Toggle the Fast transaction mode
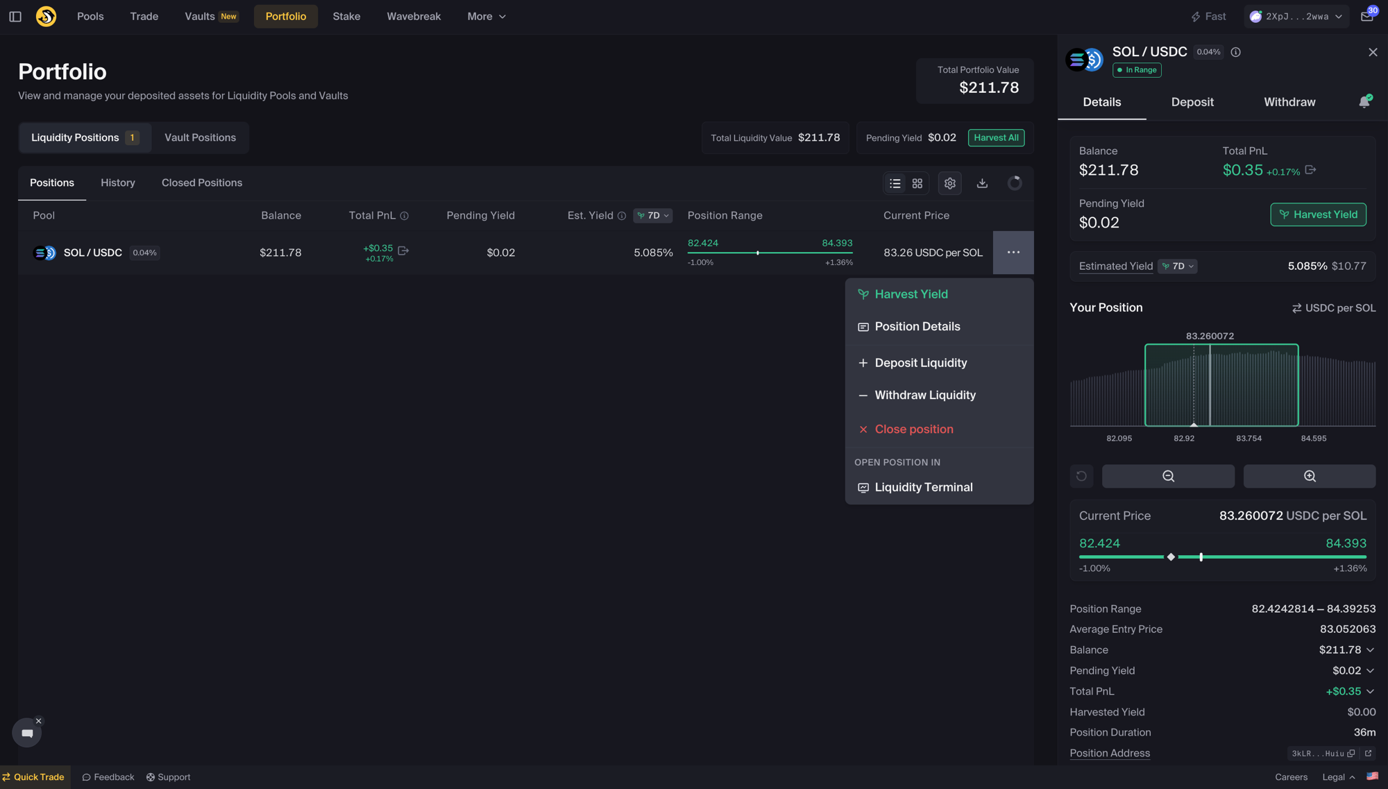The image size is (1388, 789). [x=1208, y=17]
